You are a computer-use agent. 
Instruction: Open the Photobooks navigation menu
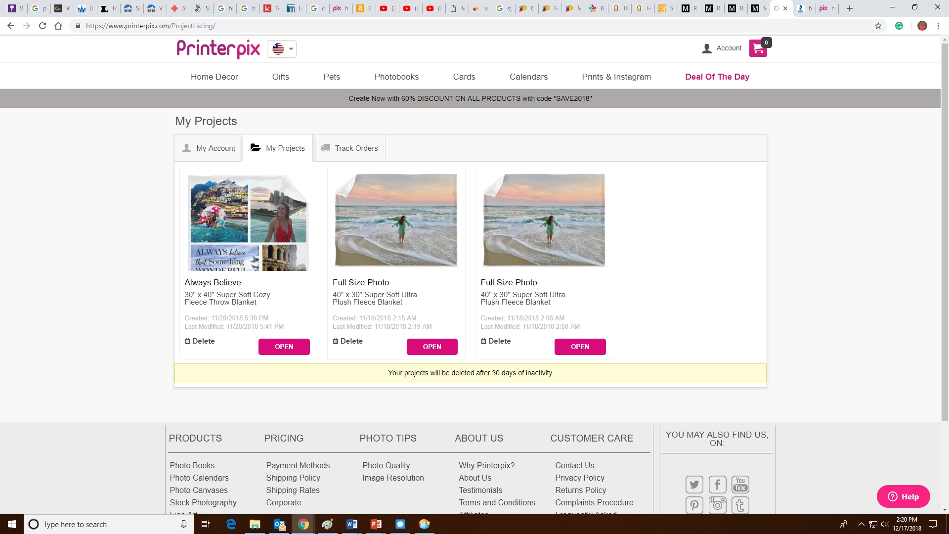pyautogui.click(x=396, y=77)
